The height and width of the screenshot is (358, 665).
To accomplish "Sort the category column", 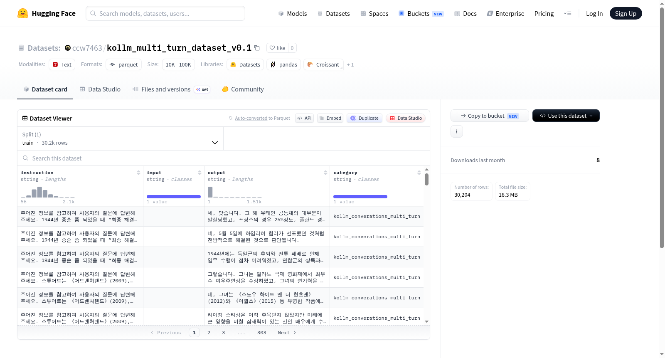I will pos(419,173).
